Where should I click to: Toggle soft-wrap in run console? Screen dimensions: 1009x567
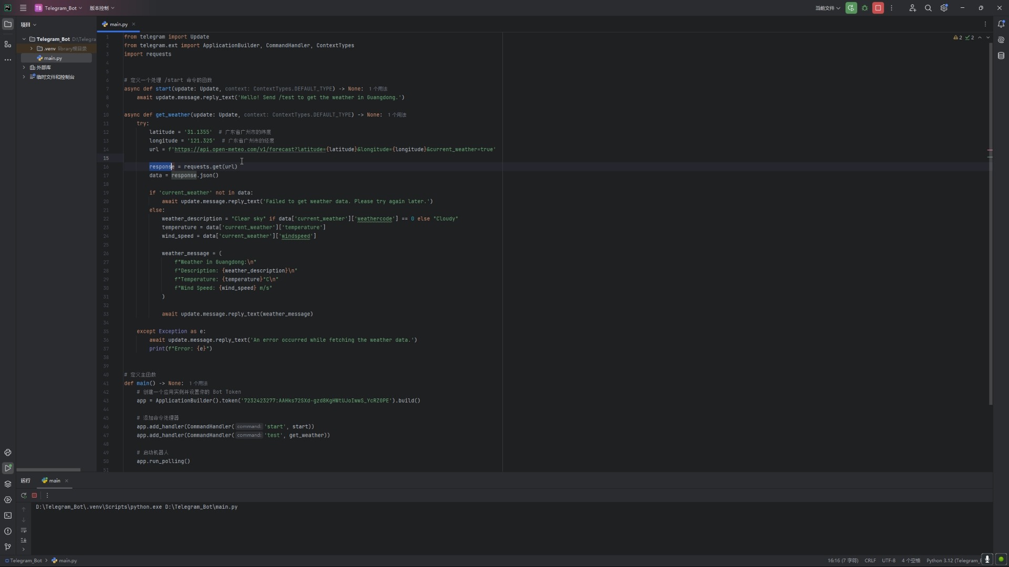[x=24, y=530]
